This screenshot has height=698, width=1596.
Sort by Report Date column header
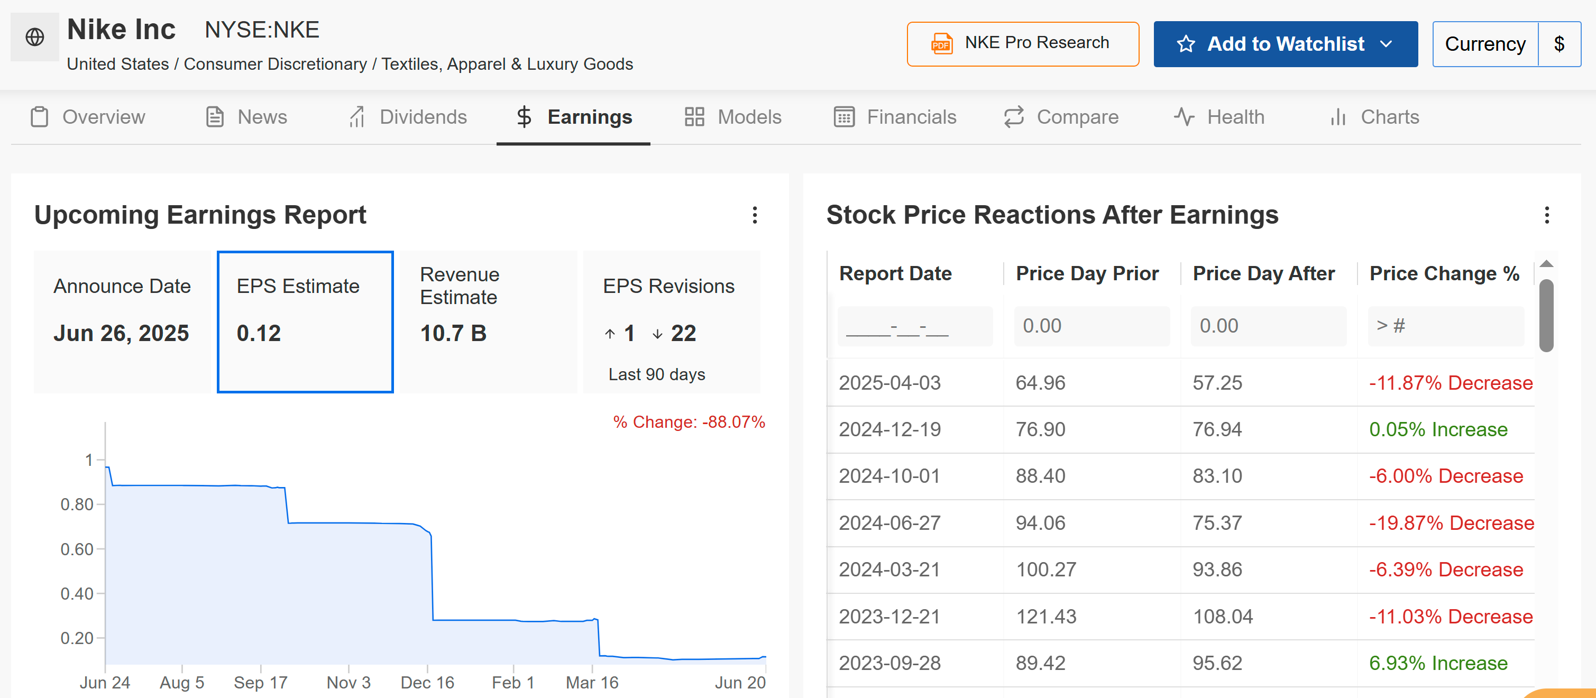895,274
